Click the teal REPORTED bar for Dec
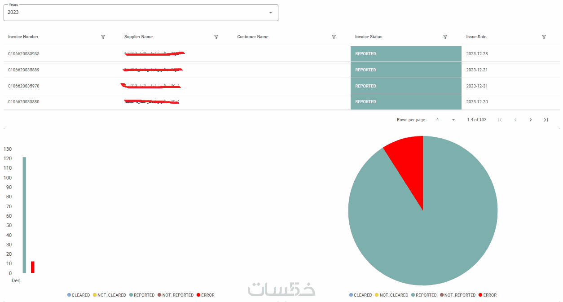The width and height of the screenshot is (563, 302). tap(24, 215)
